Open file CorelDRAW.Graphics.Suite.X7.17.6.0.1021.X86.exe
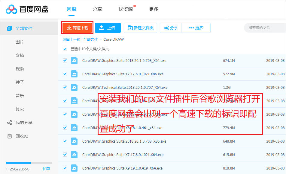Image resolution: width=286 pixels, height=174 pixels. click(123, 74)
